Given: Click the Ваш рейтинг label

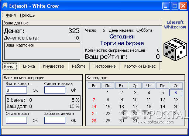Looking at the screenshot, I should (x=106, y=57).
